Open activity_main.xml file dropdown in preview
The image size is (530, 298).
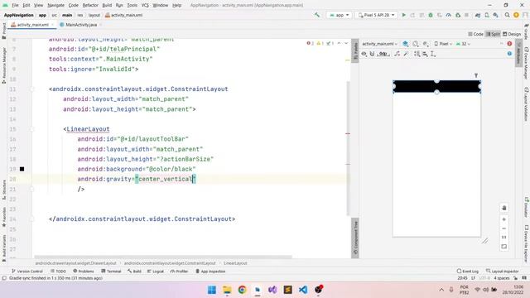379,44
